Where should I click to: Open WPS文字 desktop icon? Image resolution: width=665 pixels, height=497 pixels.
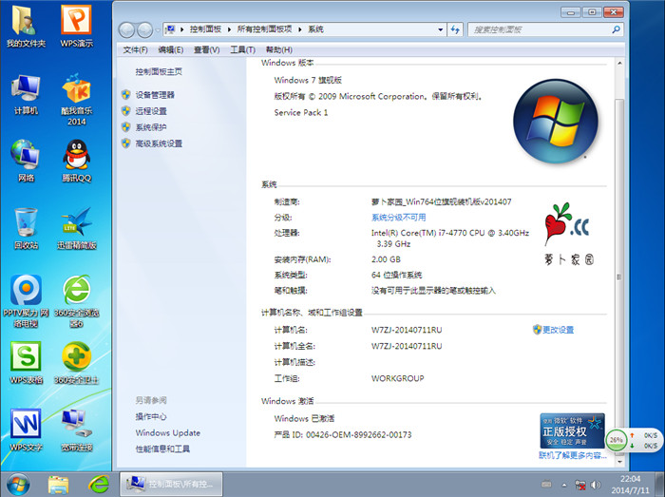click(26, 426)
